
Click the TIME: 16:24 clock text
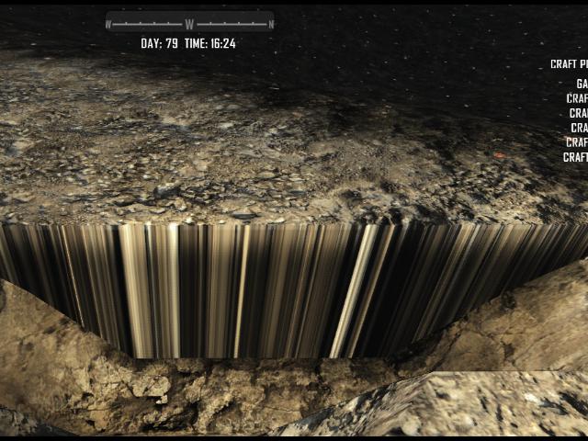click(x=210, y=43)
